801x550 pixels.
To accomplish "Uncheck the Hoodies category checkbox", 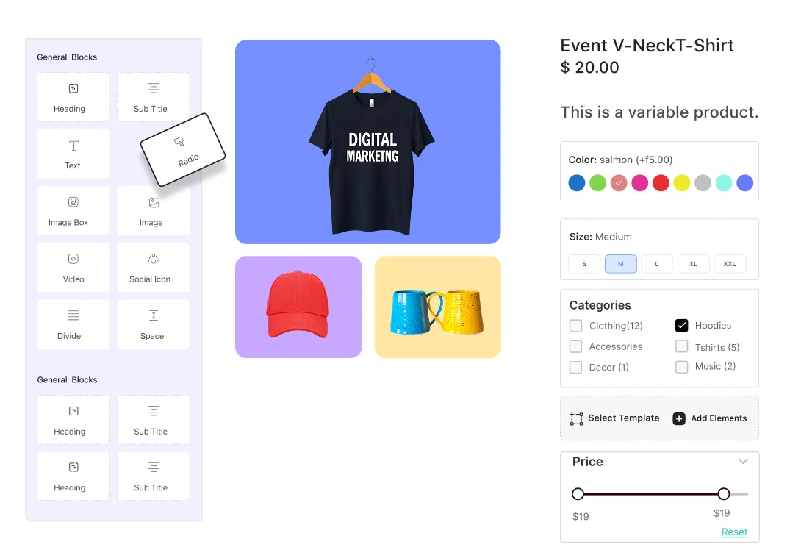I will tap(681, 326).
